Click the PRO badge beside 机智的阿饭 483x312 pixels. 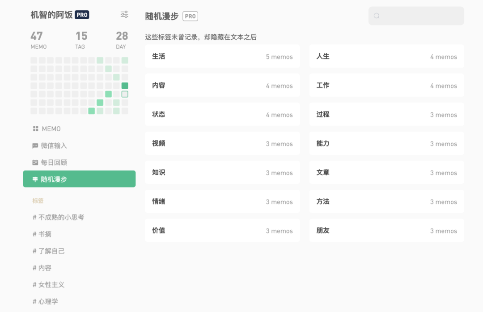[82, 15]
